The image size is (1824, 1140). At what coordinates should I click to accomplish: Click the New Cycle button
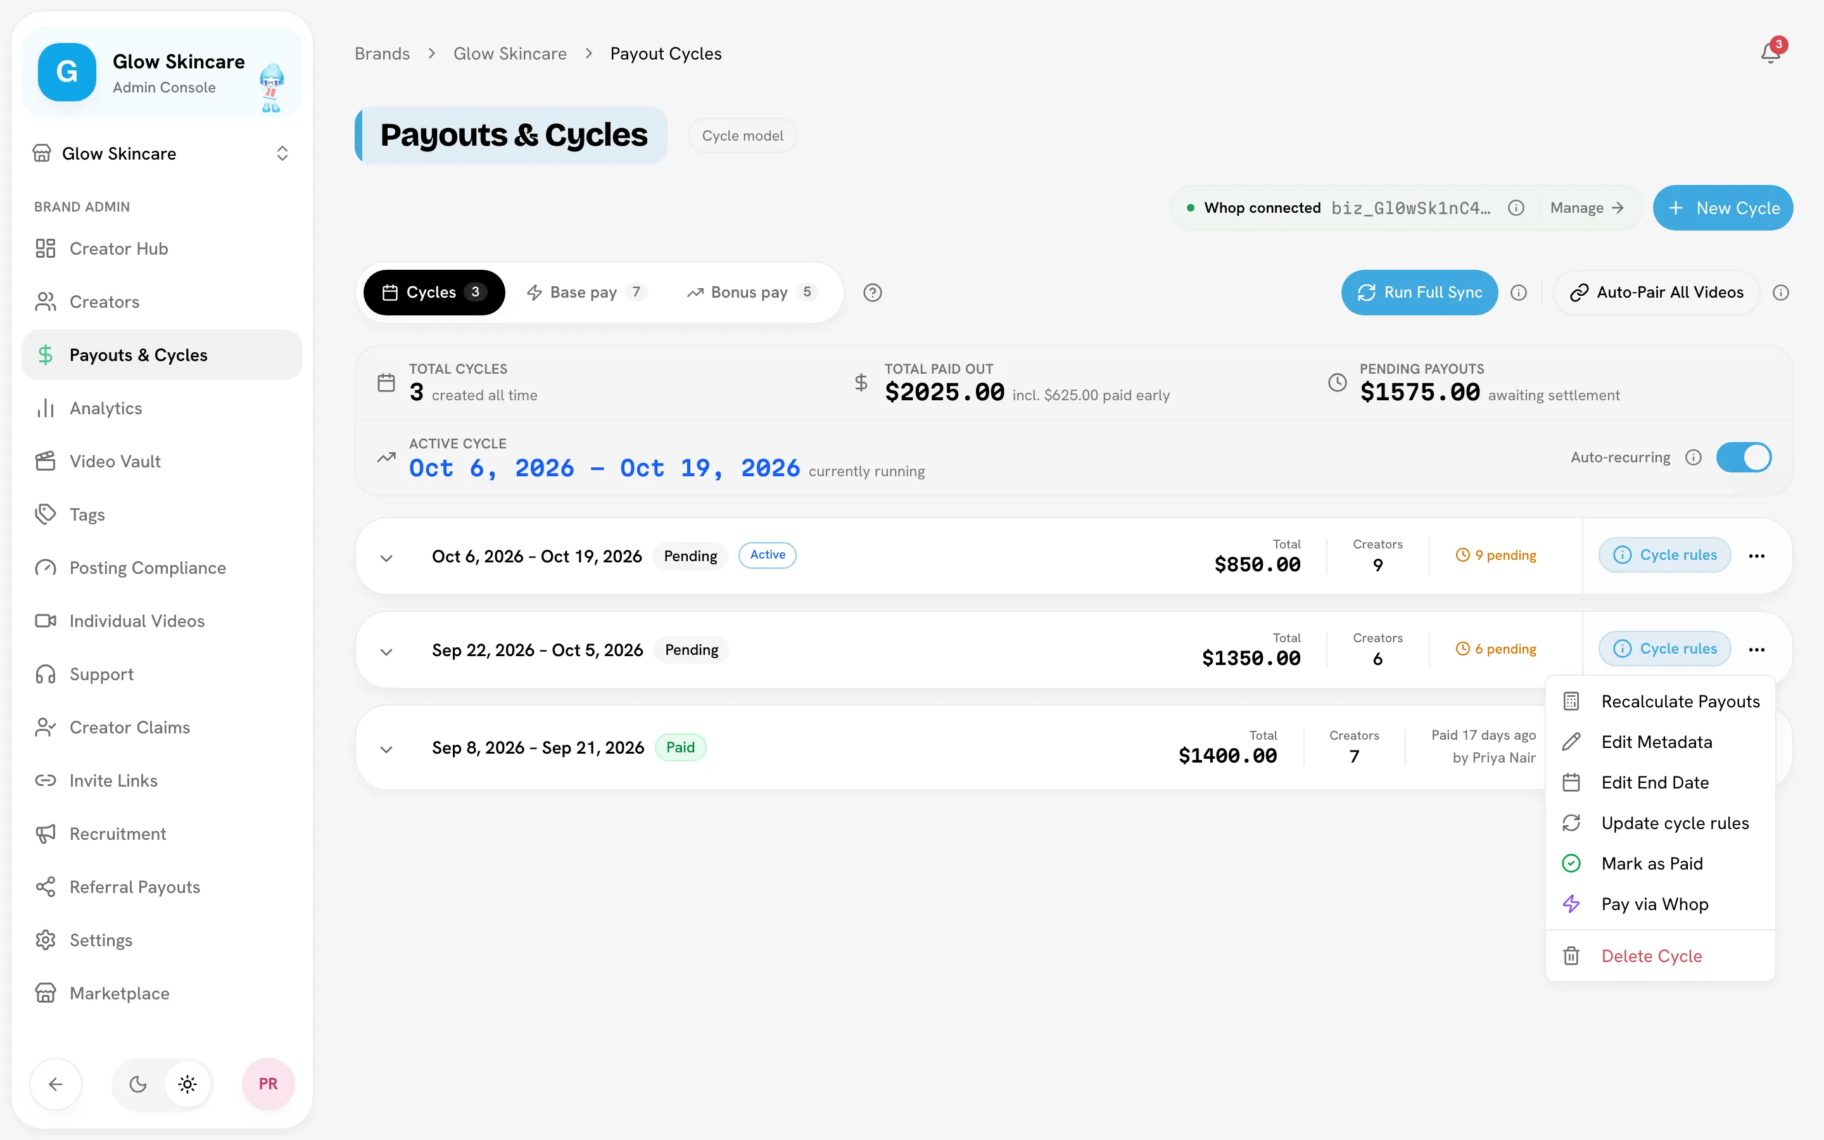pyautogui.click(x=1723, y=208)
